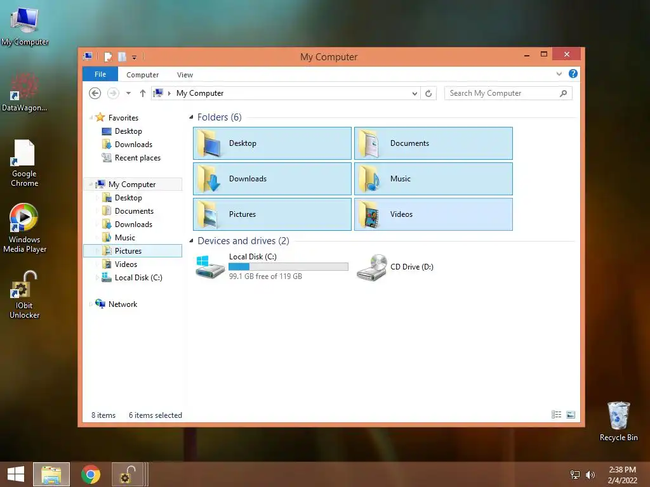The image size is (650, 487).
Task: Select Pictures in navigation tree
Action: 133,251
